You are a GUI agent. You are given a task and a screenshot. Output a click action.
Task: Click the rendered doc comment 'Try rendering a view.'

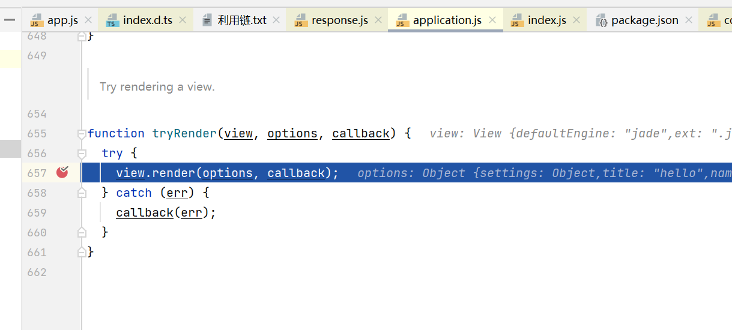click(x=157, y=87)
